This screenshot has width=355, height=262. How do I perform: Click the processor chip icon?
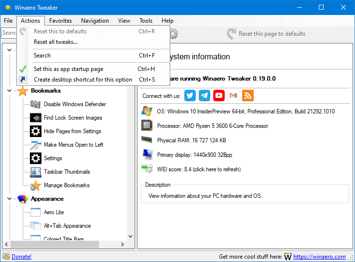(x=147, y=125)
